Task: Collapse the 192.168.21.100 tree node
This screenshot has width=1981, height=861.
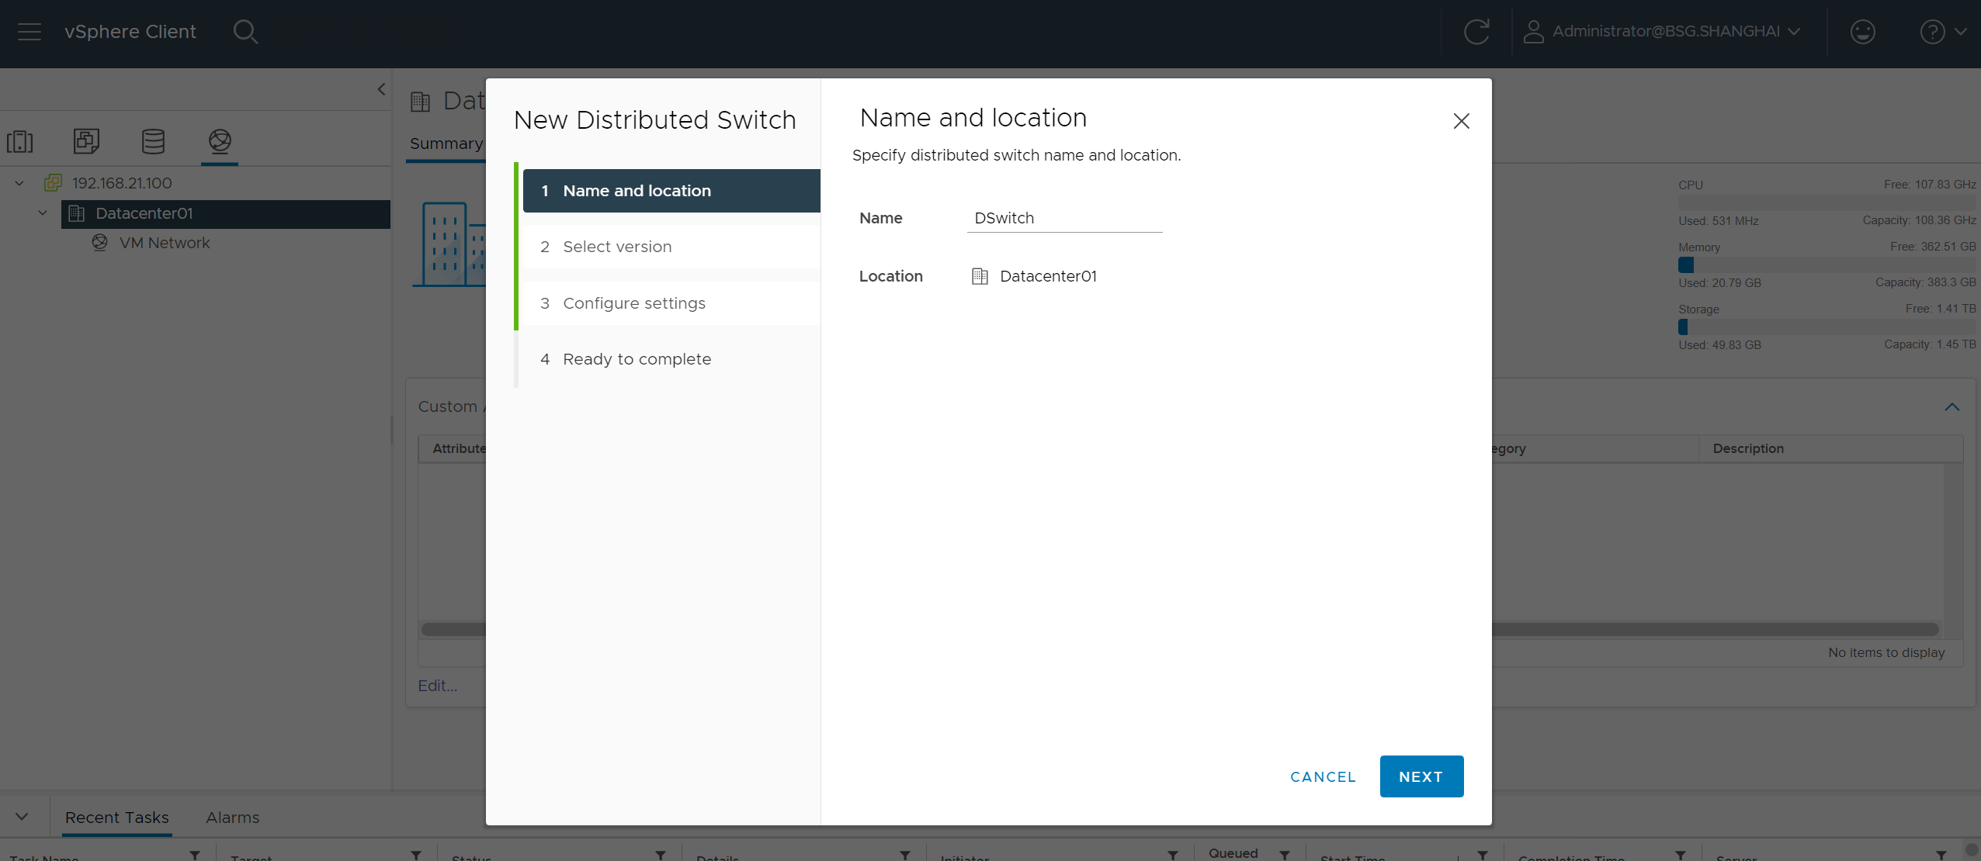Action: coord(19,184)
